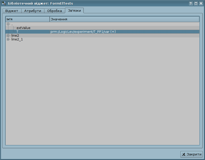
Task: Click the Значення column header
Action: (x=124, y=19)
